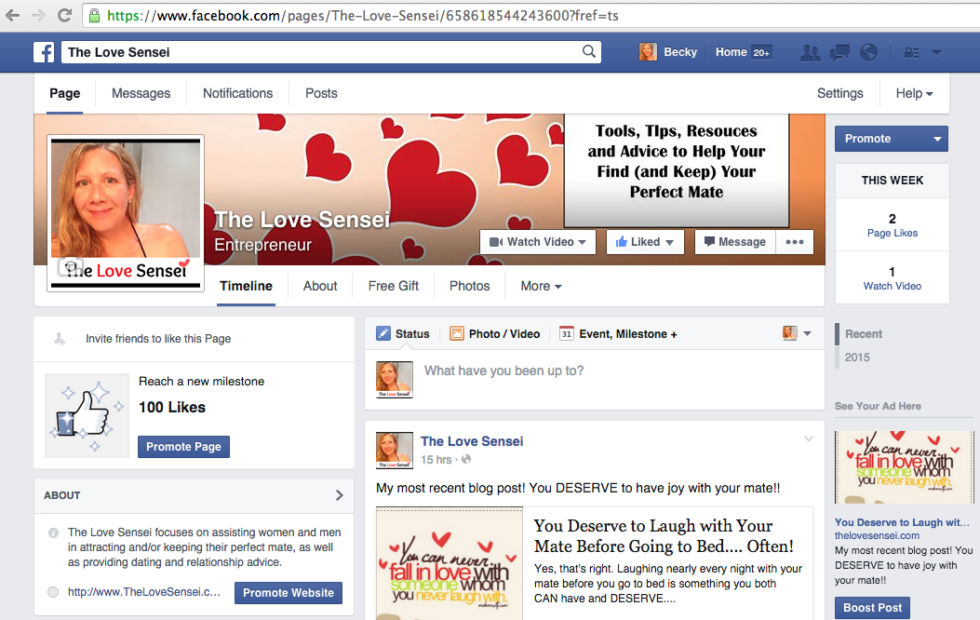
Task: Click the Message button
Action: pos(735,242)
